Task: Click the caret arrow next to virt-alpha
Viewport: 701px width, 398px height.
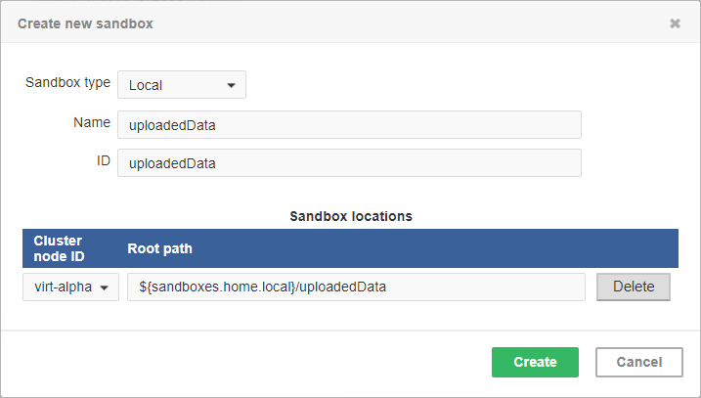Action: tap(105, 287)
